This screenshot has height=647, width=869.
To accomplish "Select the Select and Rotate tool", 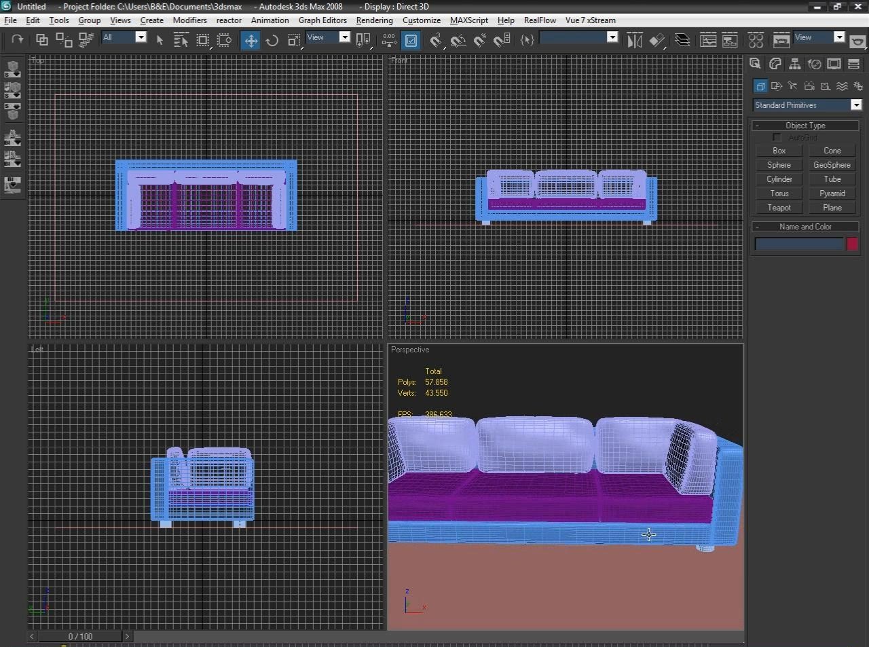I will [x=272, y=41].
